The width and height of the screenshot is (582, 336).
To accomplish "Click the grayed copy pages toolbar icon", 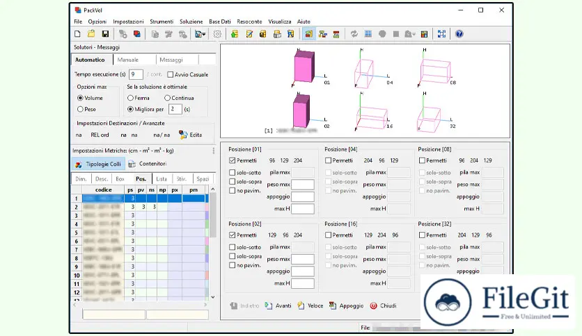I will pyautogui.click(x=155, y=34).
